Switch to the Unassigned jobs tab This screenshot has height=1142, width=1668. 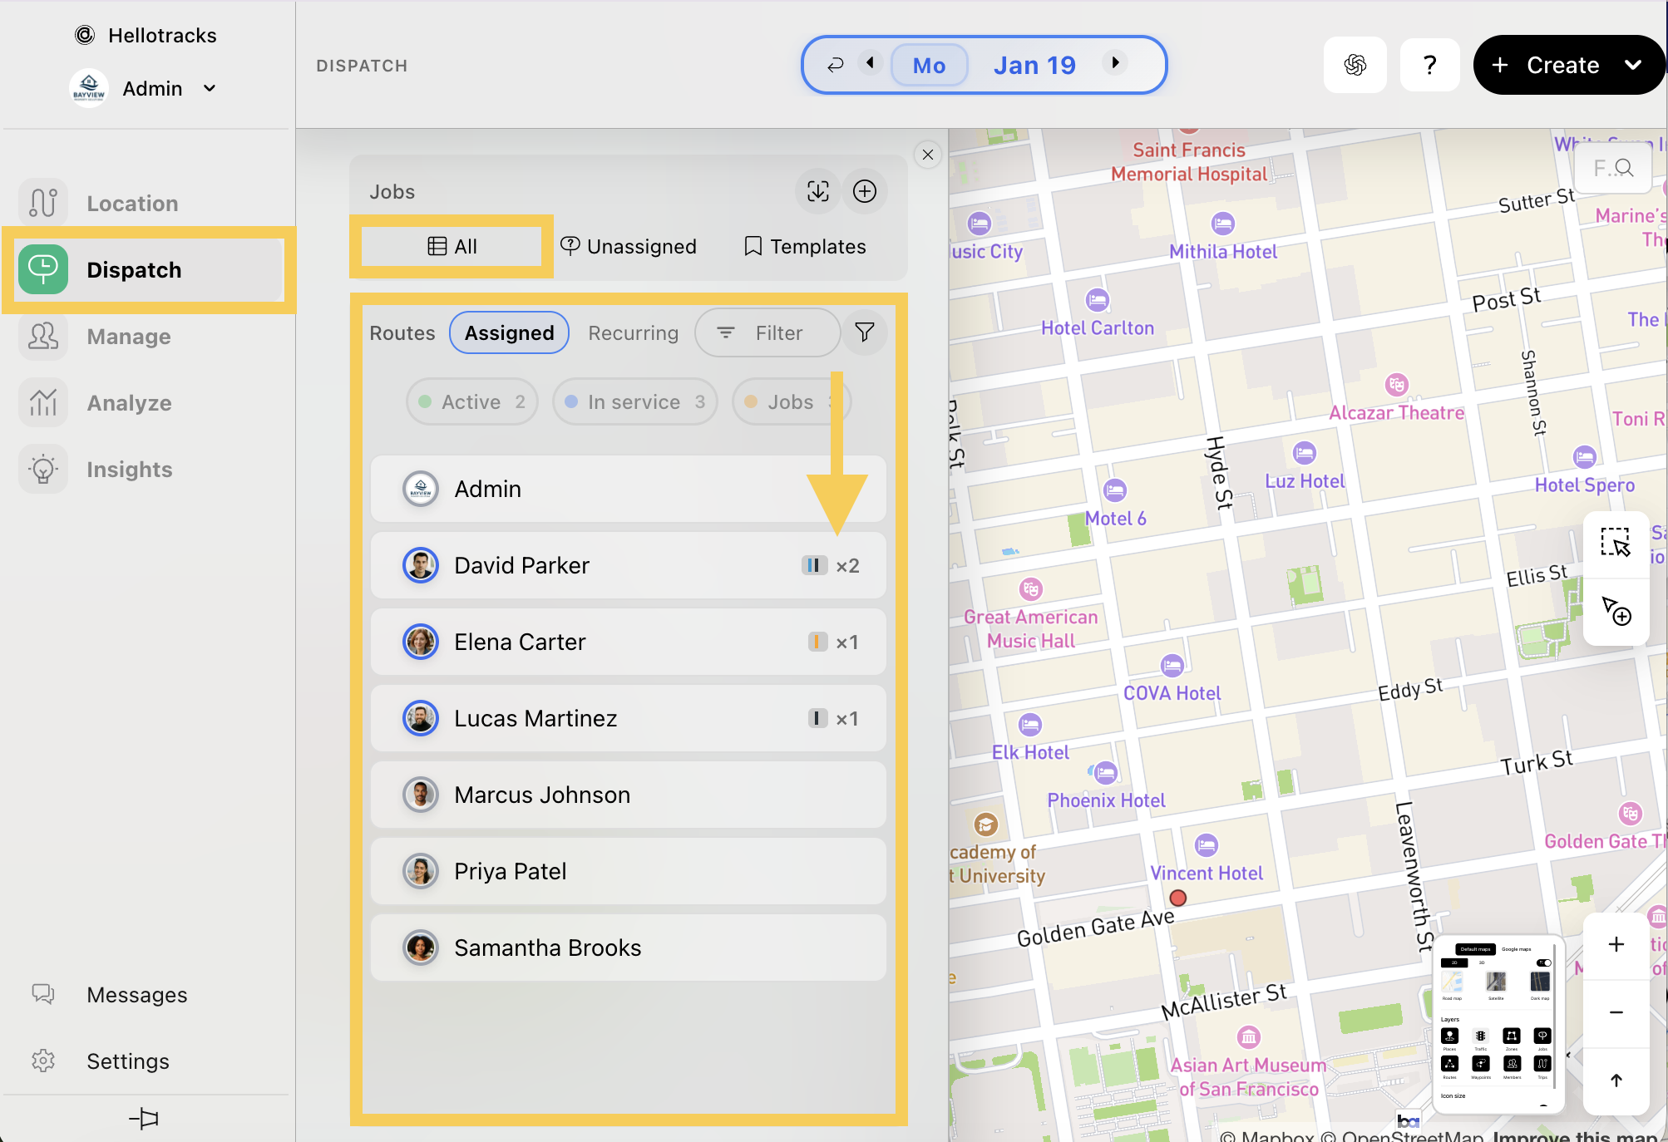click(x=629, y=247)
